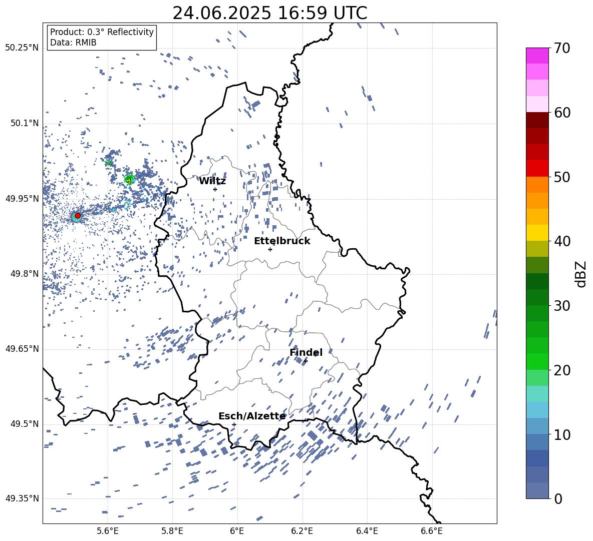Click the cross marker beside Findel
Screen dimensions: 593x541
tap(306, 361)
